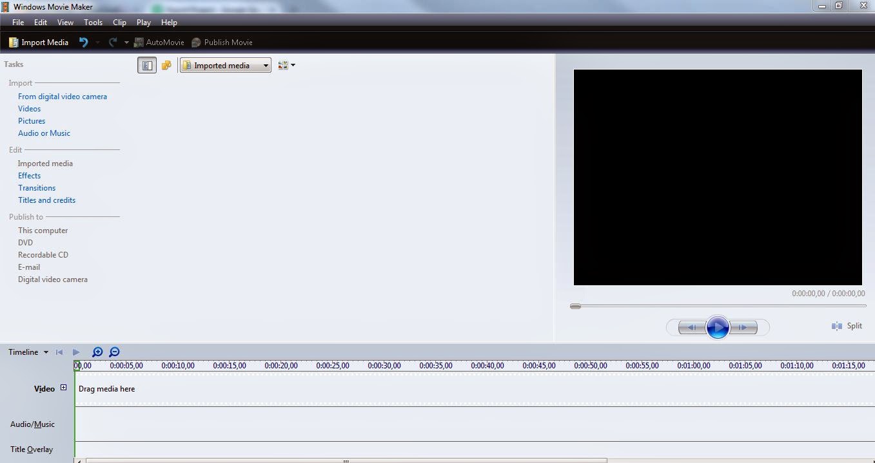The height and width of the screenshot is (463, 875).
Task: Zoom out of the timeline
Action: pos(114,352)
